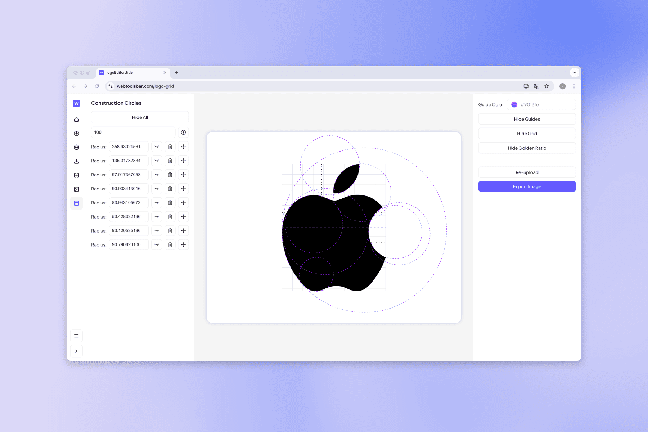
Task: Open the home icon in the sidebar
Action: (x=76, y=120)
